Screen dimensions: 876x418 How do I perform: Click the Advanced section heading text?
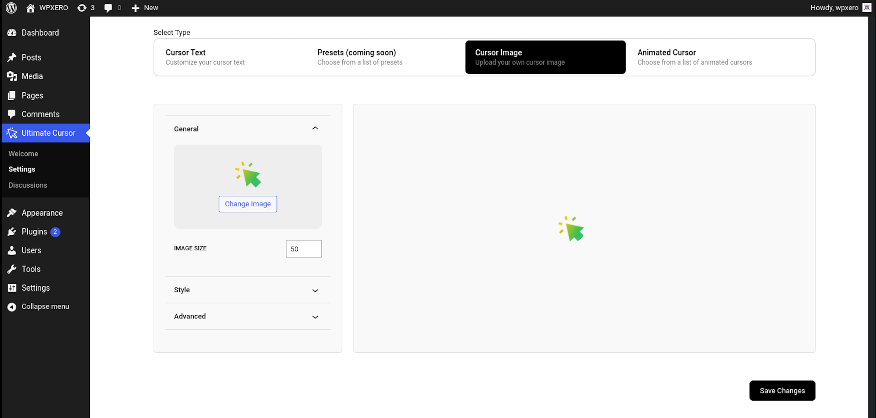190,317
